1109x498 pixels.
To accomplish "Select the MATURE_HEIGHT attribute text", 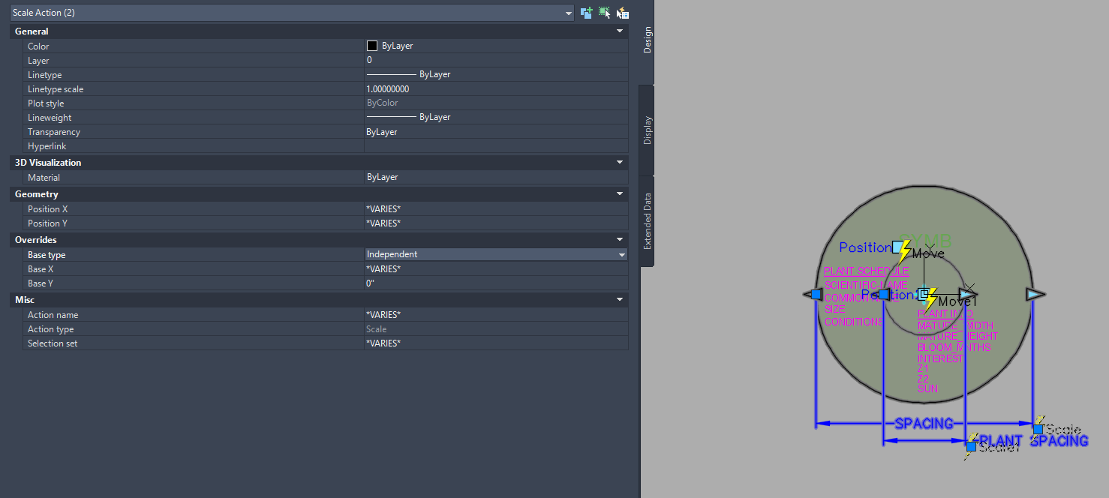I will [x=957, y=336].
